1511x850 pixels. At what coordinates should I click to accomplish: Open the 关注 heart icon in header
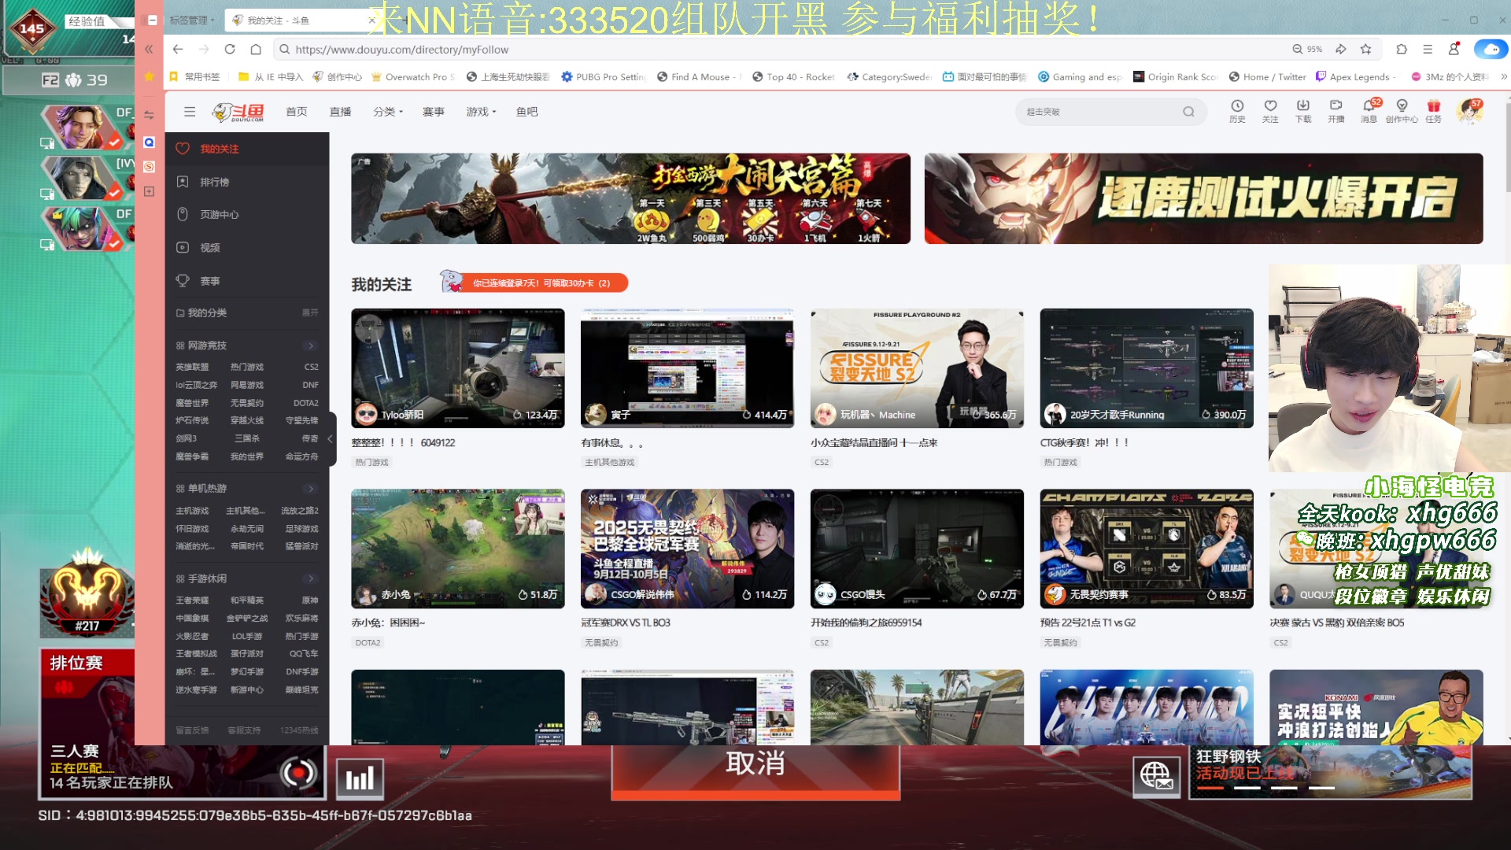coord(1270,111)
